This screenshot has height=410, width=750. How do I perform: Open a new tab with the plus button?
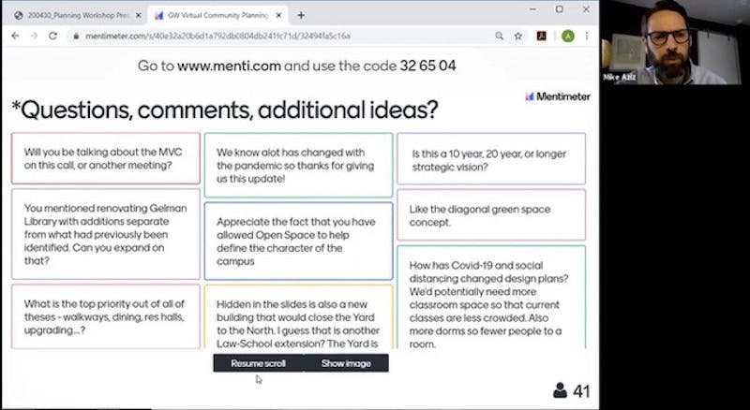click(301, 15)
